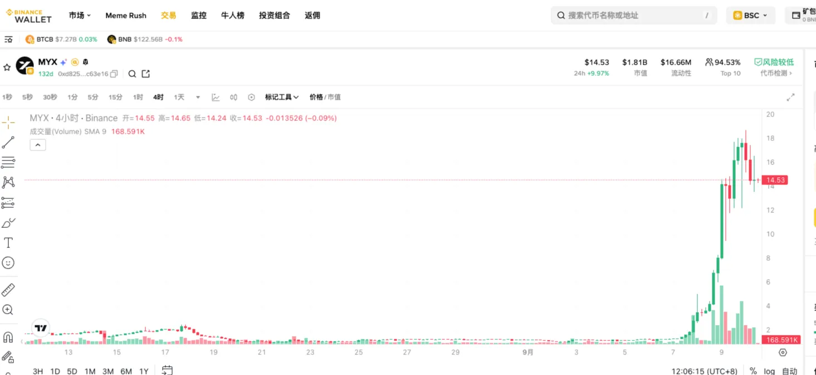Toggle magnet mode for drawings
Screen dimensions: 816x375
tap(8, 337)
